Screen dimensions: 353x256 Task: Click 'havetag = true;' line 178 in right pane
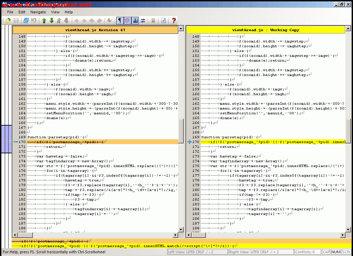(257, 180)
